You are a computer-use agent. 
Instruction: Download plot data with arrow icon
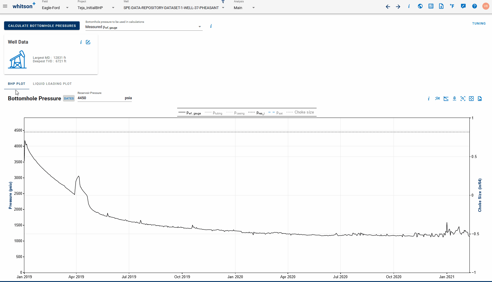coord(455,99)
